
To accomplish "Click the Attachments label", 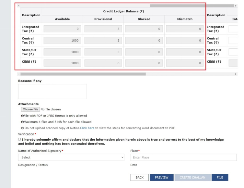I will [28, 104].
